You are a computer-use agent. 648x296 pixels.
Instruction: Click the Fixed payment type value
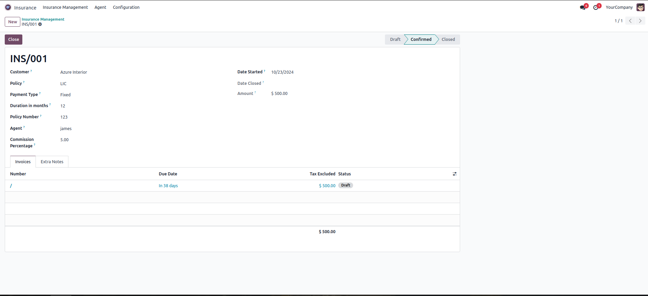pos(65,95)
